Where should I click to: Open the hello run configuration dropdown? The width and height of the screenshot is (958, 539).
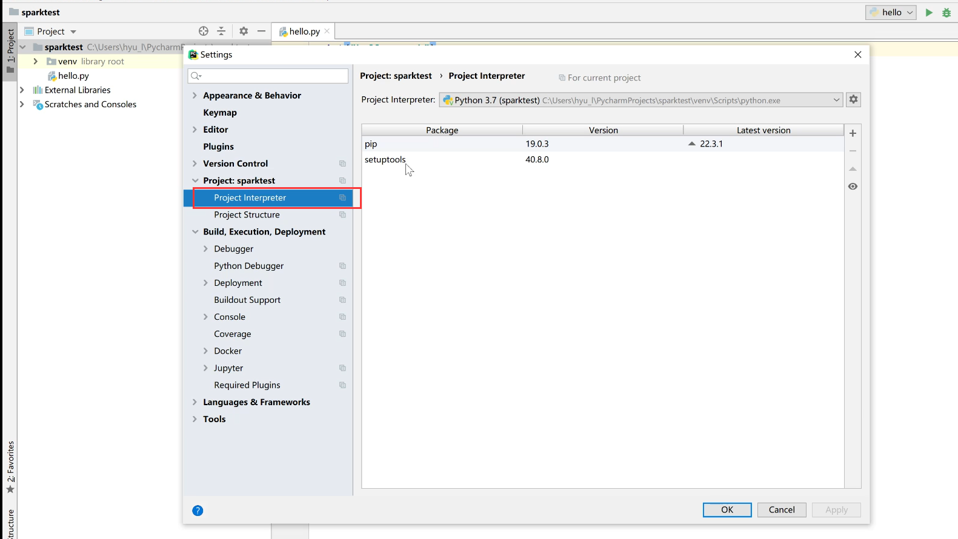coord(891,12)
